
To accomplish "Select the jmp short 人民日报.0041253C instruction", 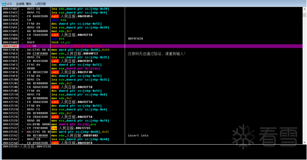I will (76, 46).
